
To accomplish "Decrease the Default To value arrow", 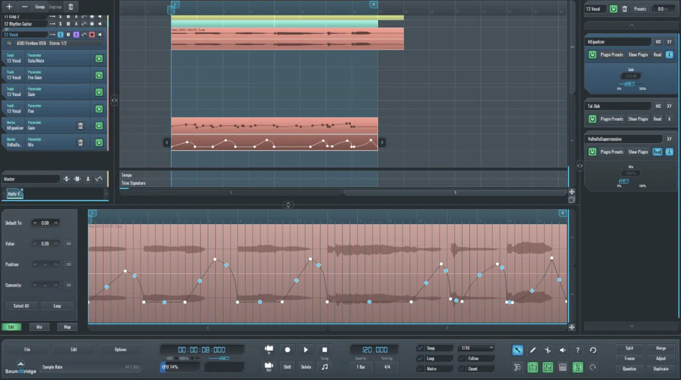I will click(35, 223).
